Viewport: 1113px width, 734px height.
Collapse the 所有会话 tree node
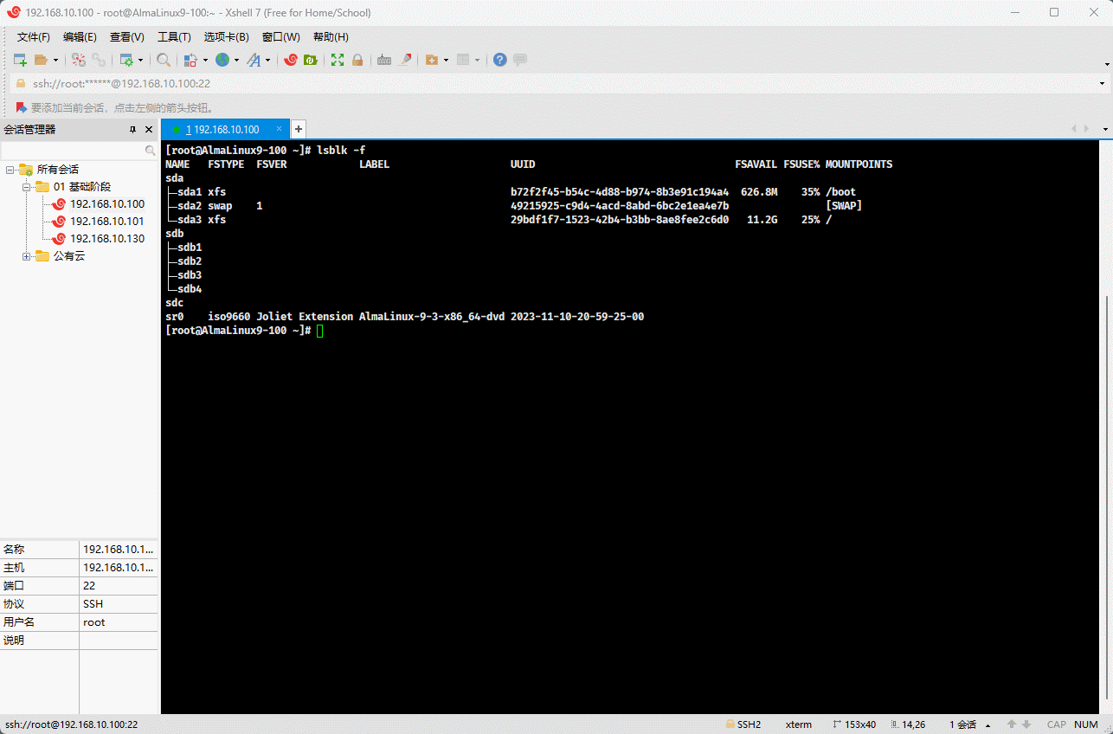click(x=10, y=170)
